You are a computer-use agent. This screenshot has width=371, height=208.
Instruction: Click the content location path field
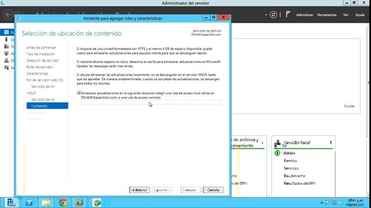[x=151, y=102]
